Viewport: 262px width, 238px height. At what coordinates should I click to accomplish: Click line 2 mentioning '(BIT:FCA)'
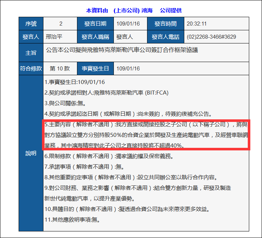[107, 93]
